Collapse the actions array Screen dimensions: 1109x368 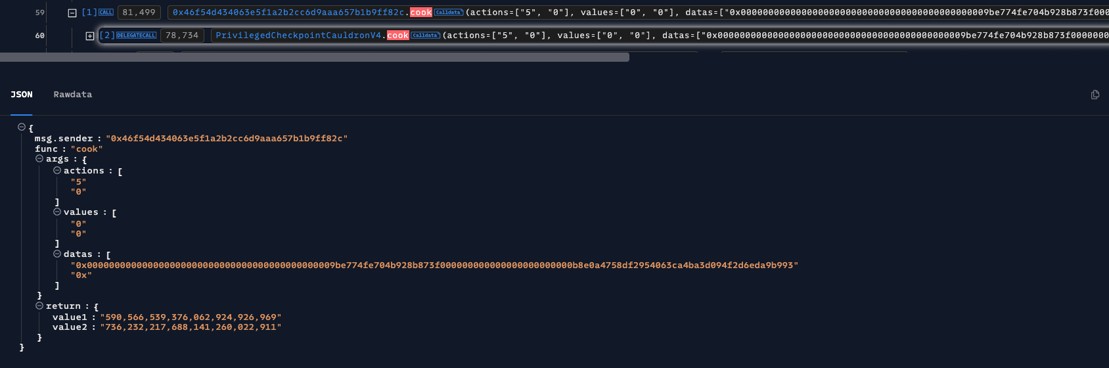pyautogui.click(x=57, y=170)
